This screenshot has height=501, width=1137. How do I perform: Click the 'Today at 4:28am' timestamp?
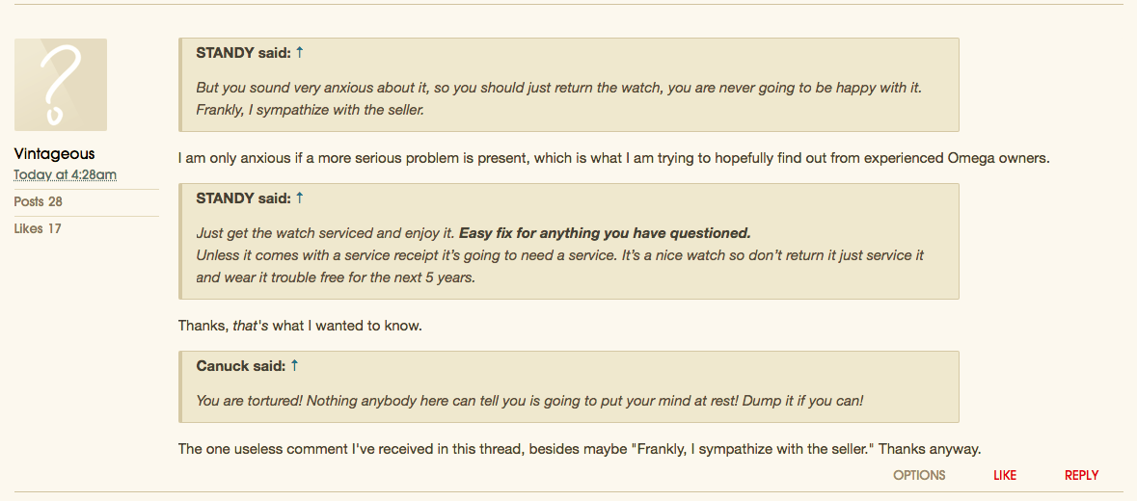click(66, 175)
